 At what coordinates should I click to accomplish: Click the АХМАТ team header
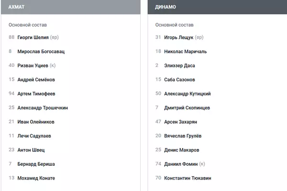(17, 7)
